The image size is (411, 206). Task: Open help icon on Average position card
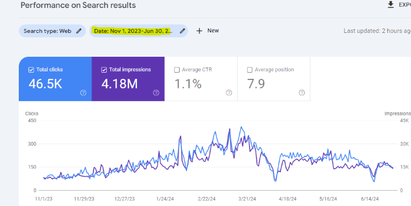[x=302, y=93]
